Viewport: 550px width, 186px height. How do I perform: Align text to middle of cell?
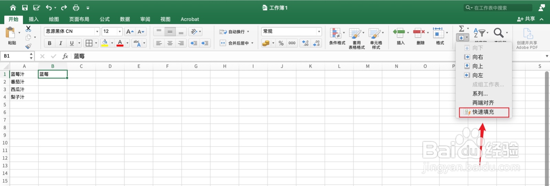[170, 32]
